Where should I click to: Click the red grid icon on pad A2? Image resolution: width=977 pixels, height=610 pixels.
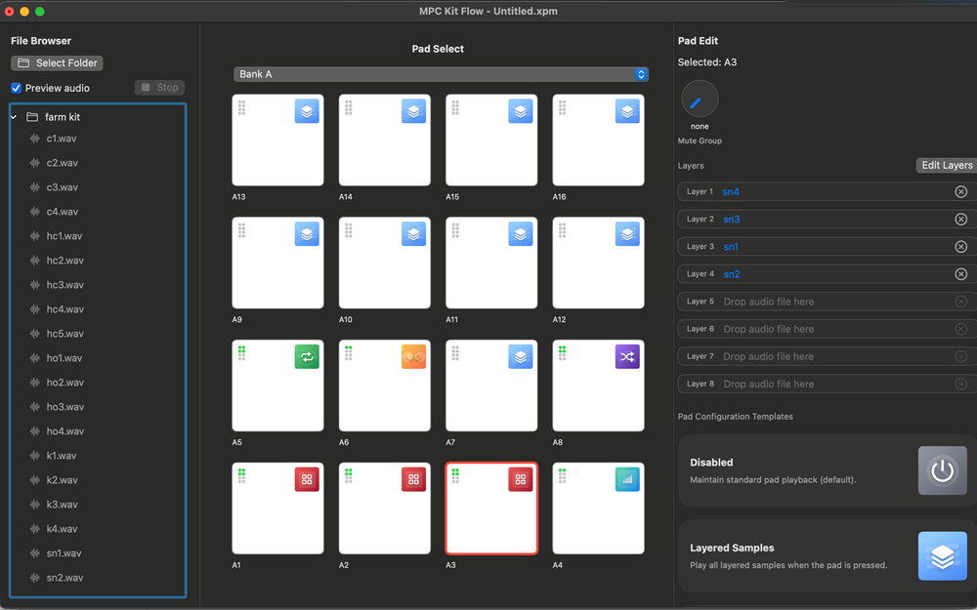[413, 479]
